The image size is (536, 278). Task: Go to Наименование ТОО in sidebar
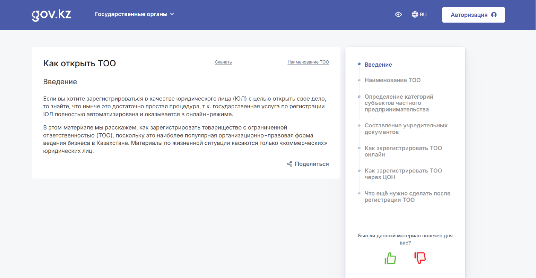coord(392,80)
